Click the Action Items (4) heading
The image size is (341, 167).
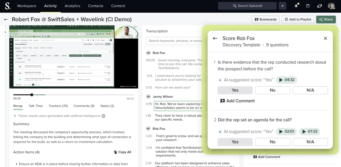pyautogui.click(x=26, y=152)
